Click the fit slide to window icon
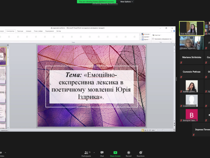 (x=174, y=130)
